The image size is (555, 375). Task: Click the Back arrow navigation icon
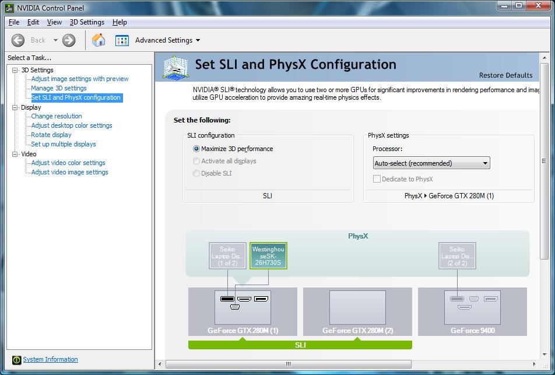pos(18,40)
